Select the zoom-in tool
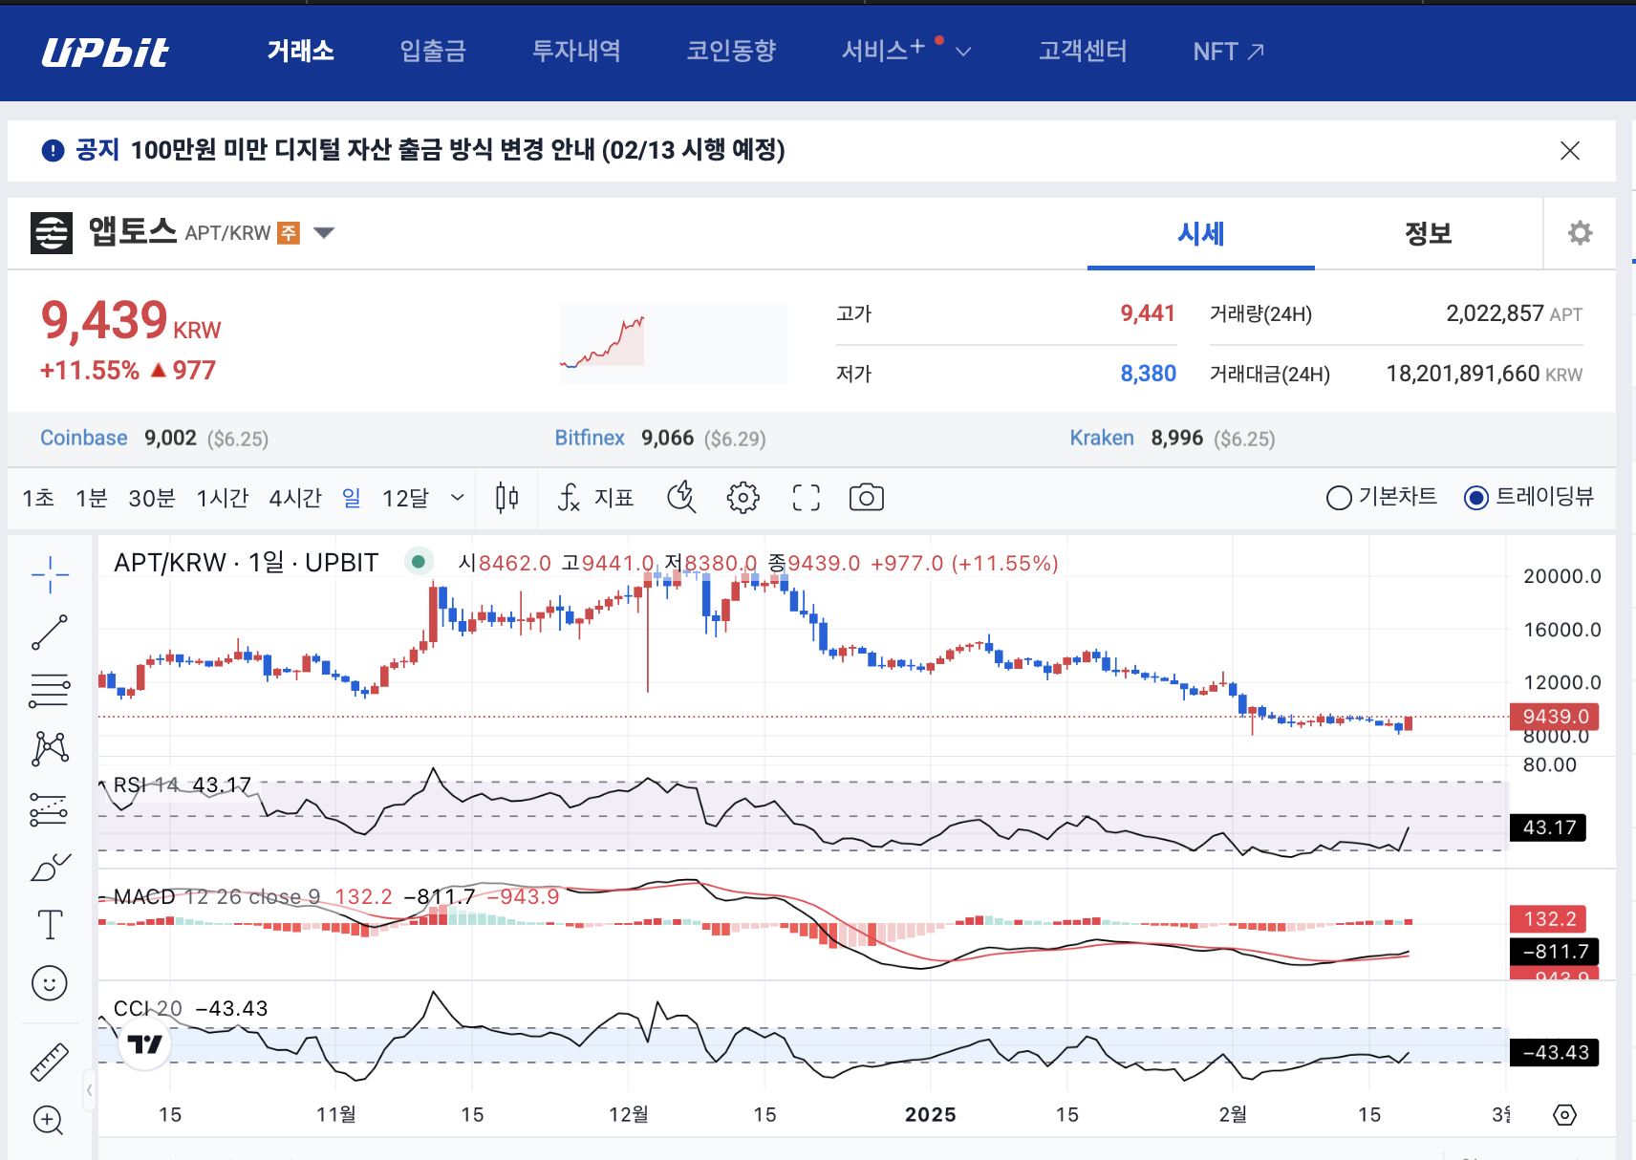 pyautogui.click(x=49, y=1120)
